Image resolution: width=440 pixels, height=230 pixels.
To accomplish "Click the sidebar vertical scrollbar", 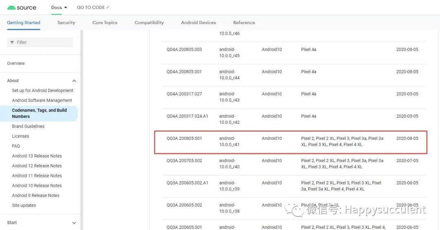I will pos(81,129).
